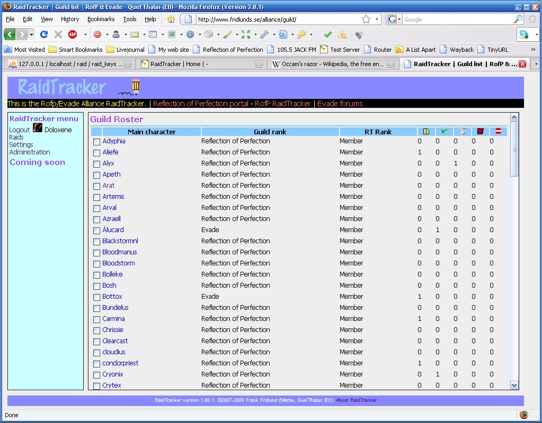The width and height of the screenshot is (542, 423).
Task: Open the Bookmarks menu
Action: 101,19
